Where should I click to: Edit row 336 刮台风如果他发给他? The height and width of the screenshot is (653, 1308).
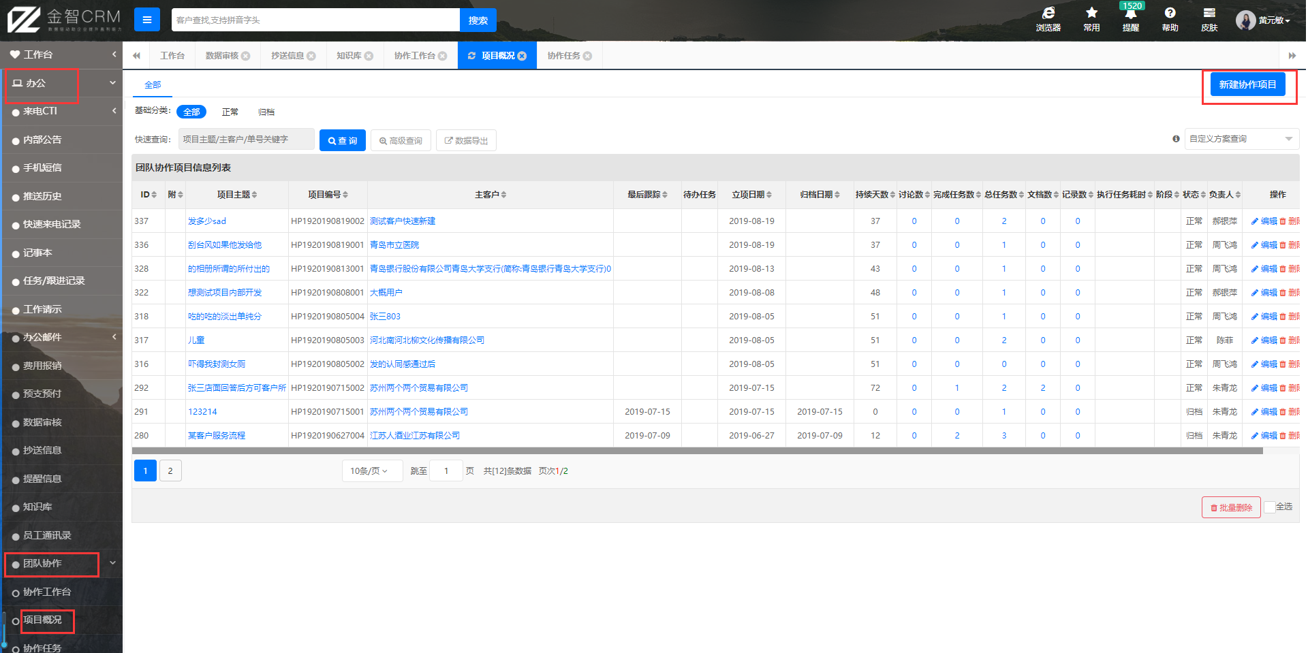point(1264,245)
